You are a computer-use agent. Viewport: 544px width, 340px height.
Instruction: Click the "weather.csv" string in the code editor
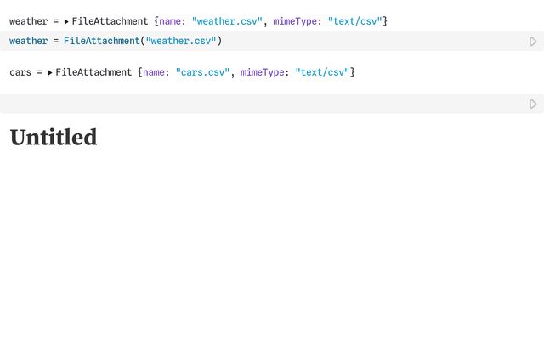pos(183,41)
